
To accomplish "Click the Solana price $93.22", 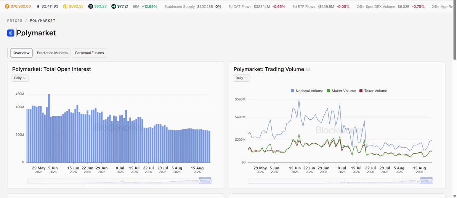I will pos(101,6).
